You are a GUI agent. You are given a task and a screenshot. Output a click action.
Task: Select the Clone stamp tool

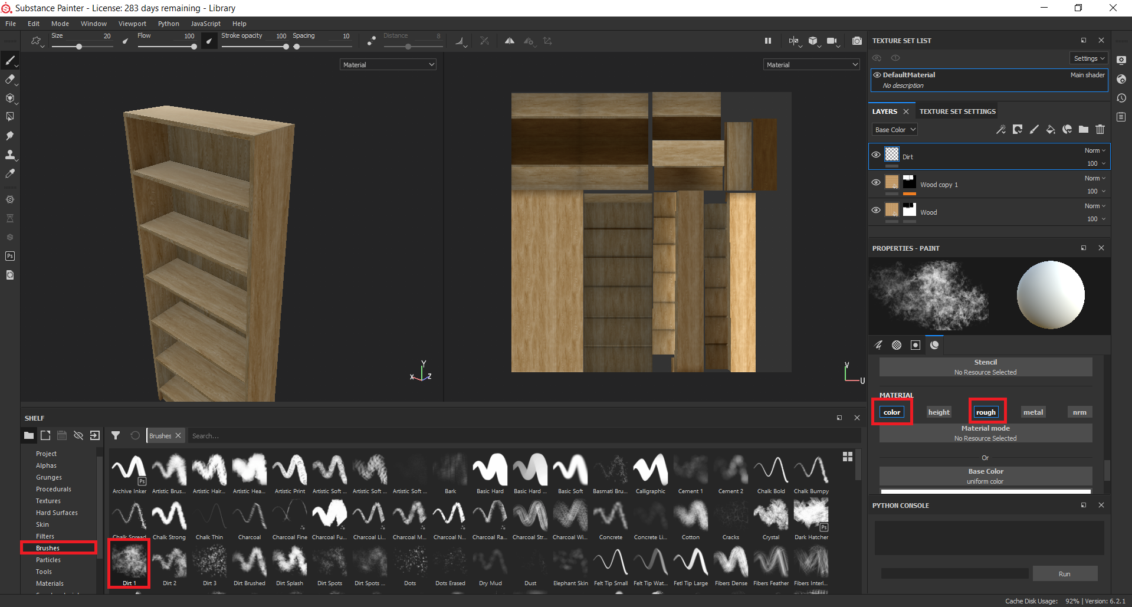(x=10, y=155)
